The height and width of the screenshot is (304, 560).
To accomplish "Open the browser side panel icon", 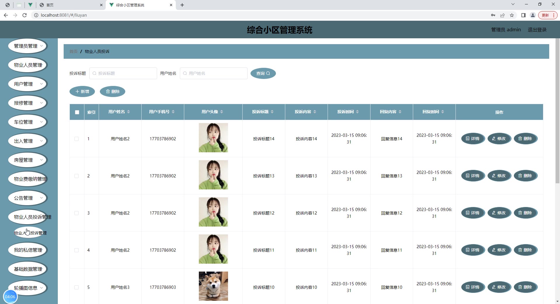I will click(x=523, y=15).
